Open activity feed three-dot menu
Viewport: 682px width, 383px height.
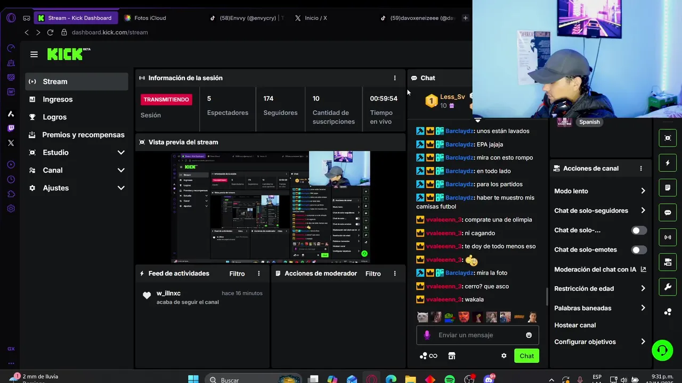pos(259,273)
